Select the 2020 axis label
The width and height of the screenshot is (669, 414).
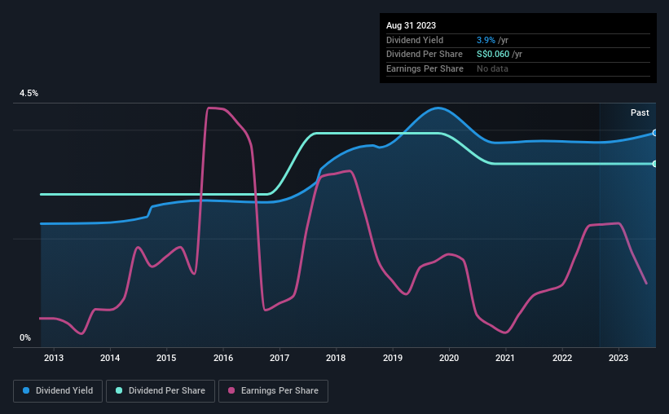449,358
